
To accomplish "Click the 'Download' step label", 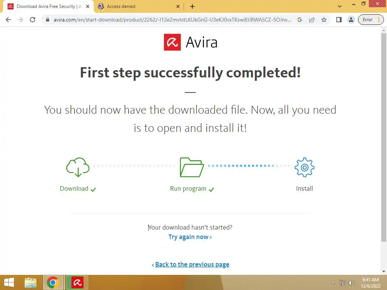I will (74, 189).
